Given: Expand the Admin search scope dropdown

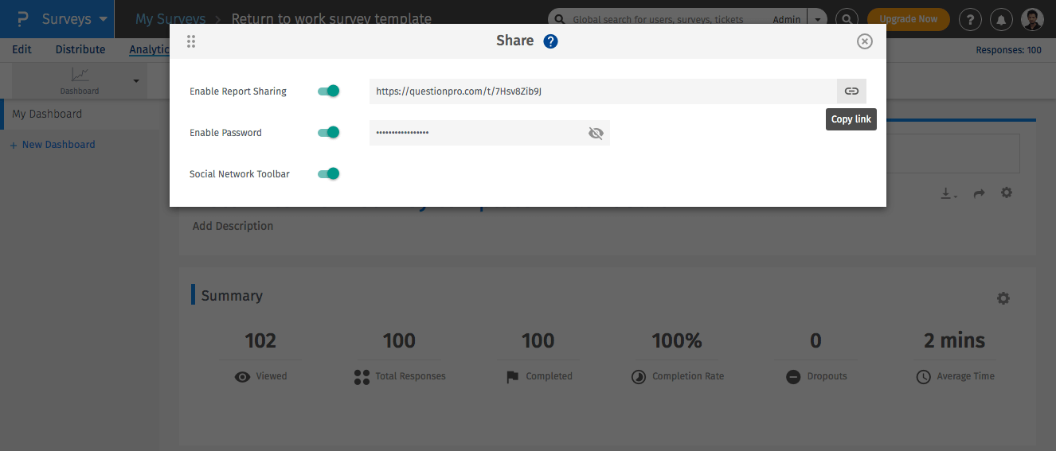Looking at the screenshot, I should [817, 19].
